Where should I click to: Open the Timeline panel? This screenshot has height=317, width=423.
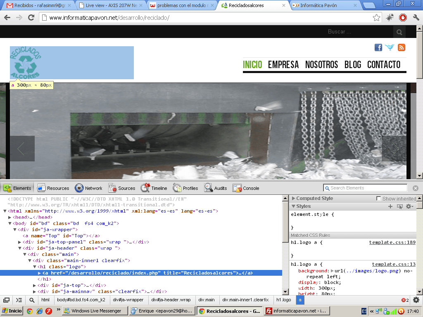point(154,188)
